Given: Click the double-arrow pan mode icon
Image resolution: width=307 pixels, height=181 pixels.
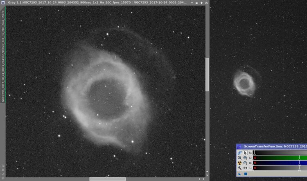Looking at the screenshot, I should point(245,168).
